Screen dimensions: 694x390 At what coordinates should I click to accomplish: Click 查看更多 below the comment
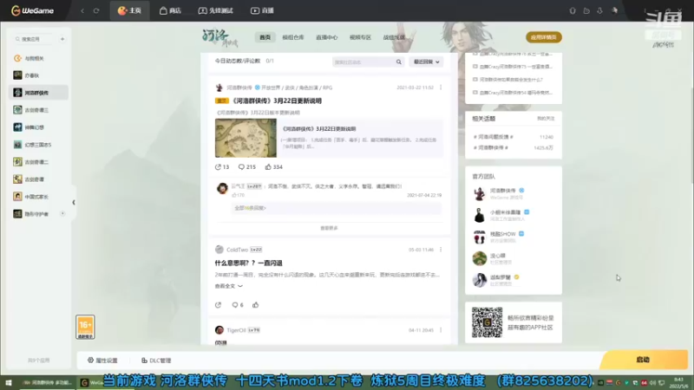point(329,228)
